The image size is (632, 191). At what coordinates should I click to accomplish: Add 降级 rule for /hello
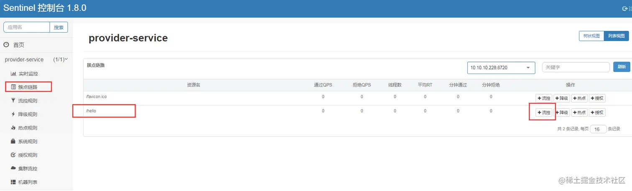click(562, 112)
